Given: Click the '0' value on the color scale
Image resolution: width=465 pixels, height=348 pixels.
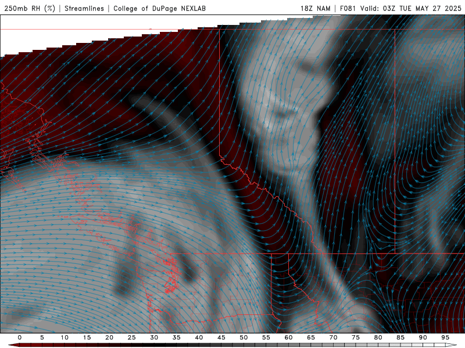Looking at the screenshot, I should [x=20, y=338].
